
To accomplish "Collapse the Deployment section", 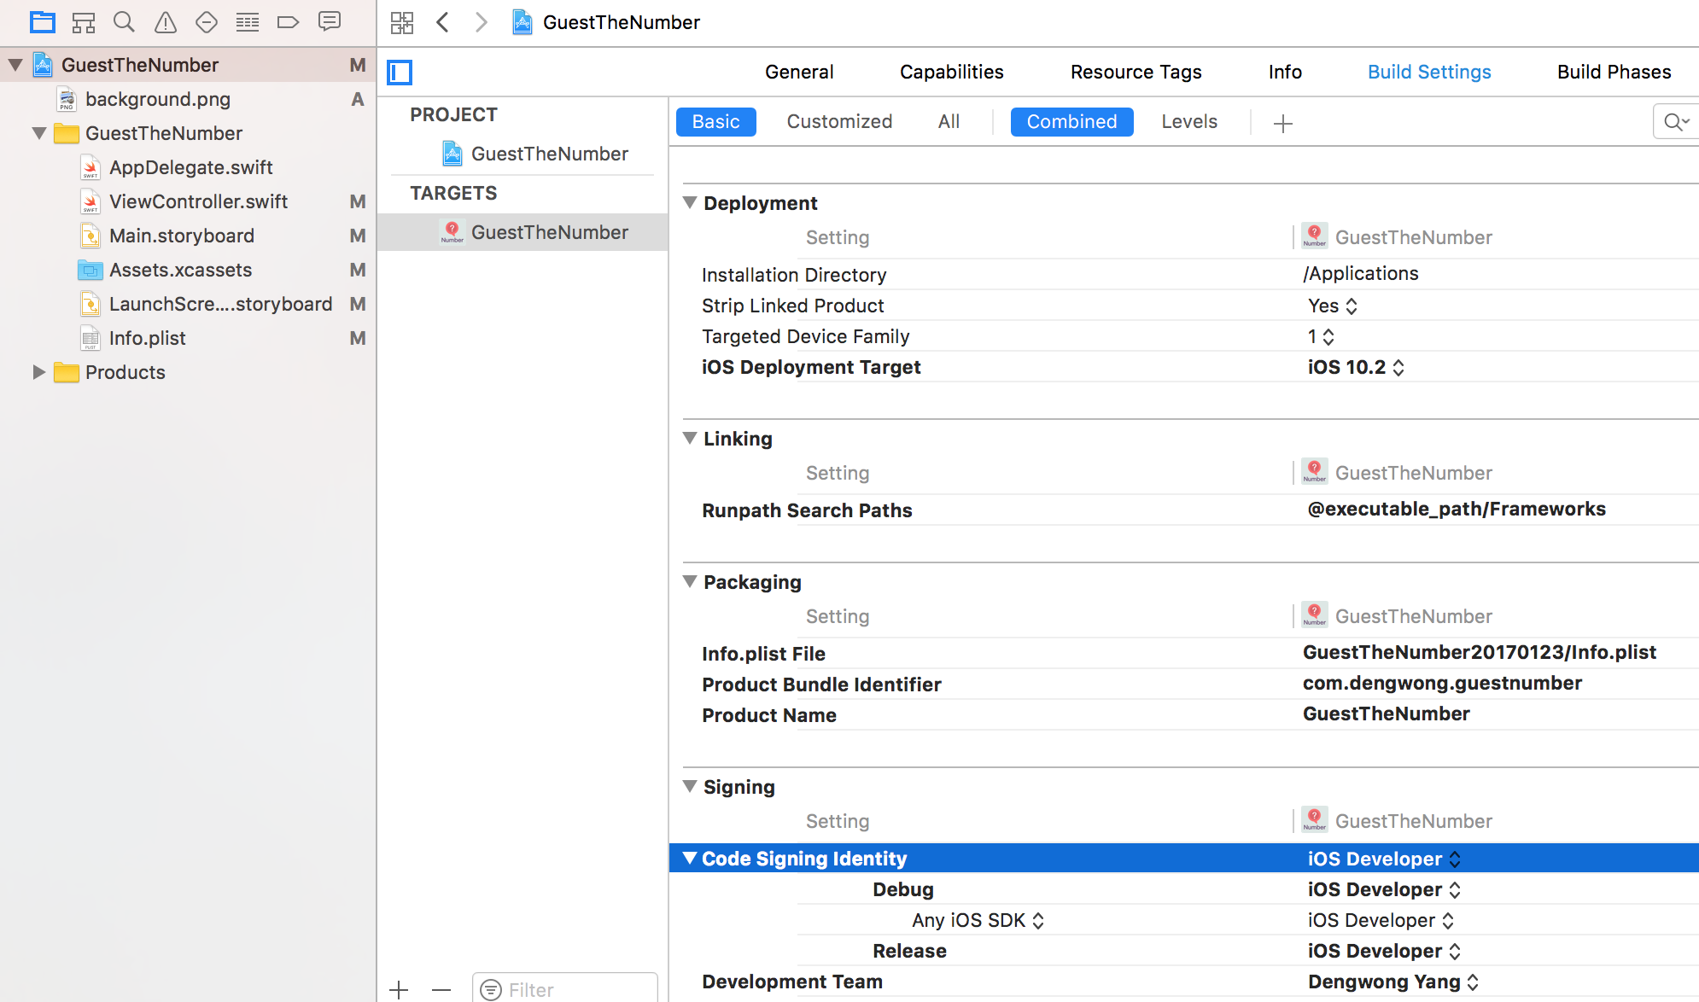I will (x=690, y=203).
